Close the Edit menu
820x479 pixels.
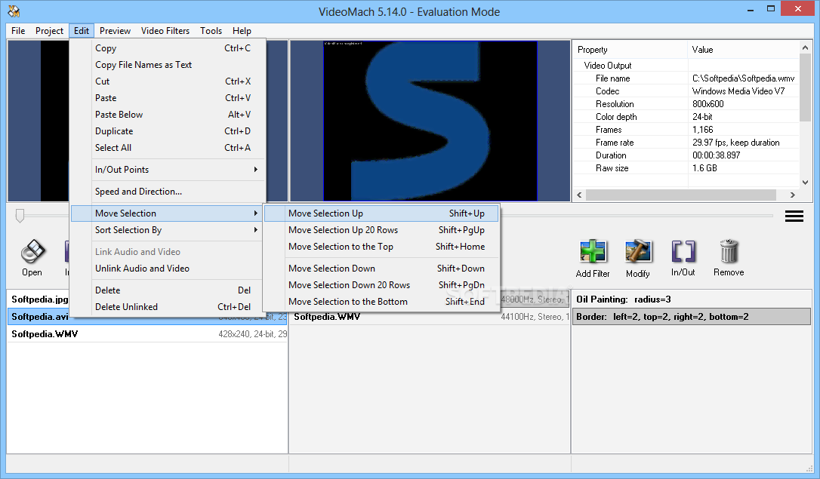coord(81,31)
